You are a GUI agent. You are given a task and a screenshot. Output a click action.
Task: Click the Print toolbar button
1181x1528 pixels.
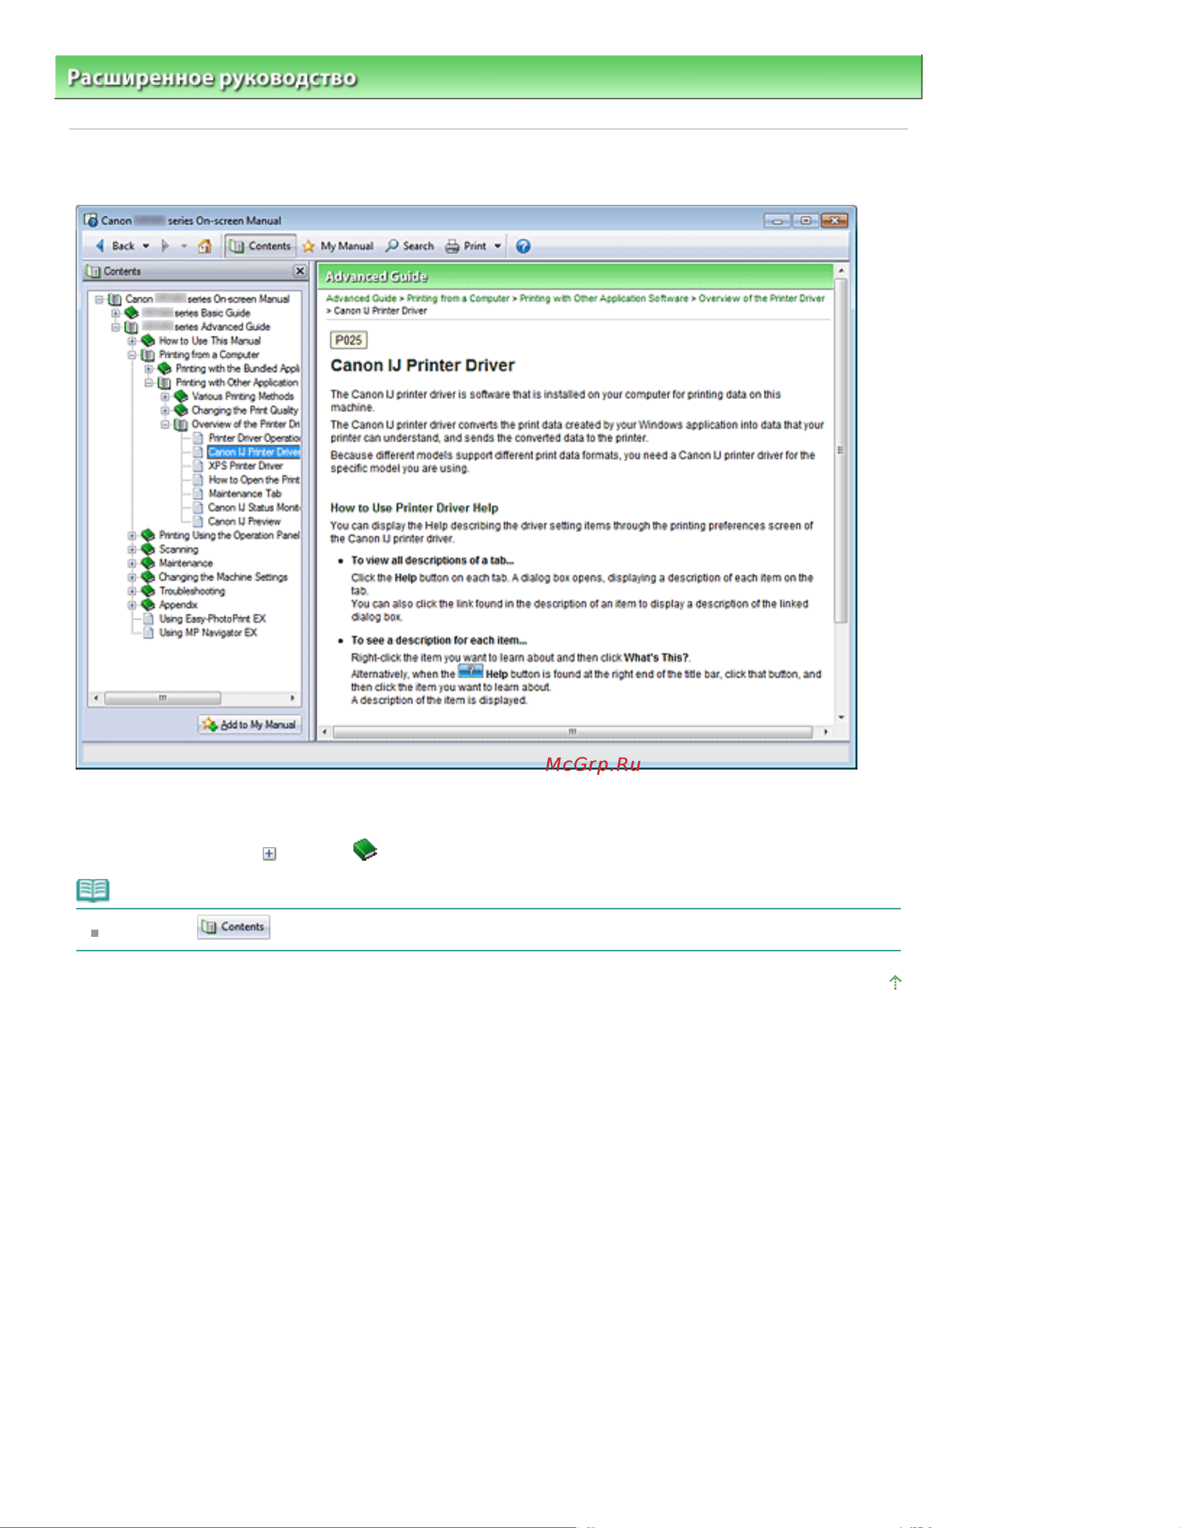[466, 246]
